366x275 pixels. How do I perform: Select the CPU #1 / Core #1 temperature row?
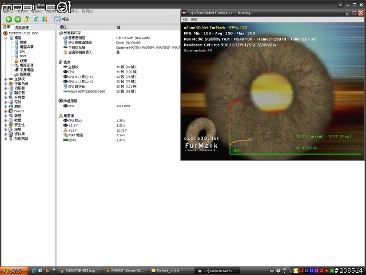(x=119, y=77)
